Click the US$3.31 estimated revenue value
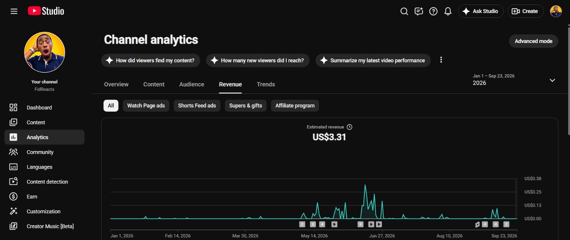The height and width of the screenshot is (240, 570). [x=329, y=137]
